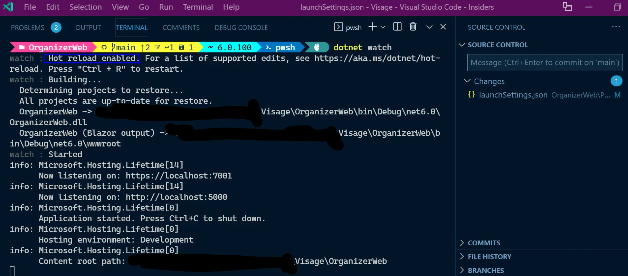
Task: Switch to the PROBLEMS tab
Action: 28,28
